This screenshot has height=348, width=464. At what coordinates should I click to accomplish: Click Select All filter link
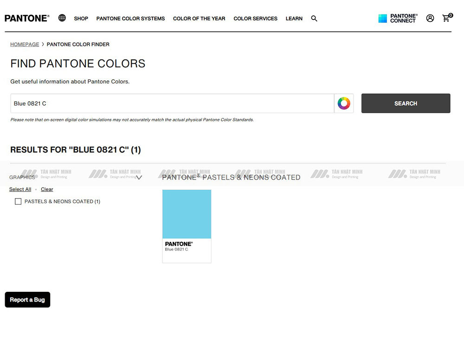pyautogui.click(x=20, y=189)
